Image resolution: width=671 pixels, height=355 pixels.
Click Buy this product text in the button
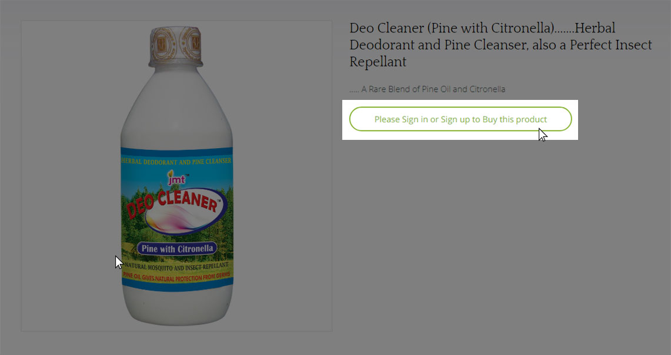pyautogui.click(x=515, y=119)
